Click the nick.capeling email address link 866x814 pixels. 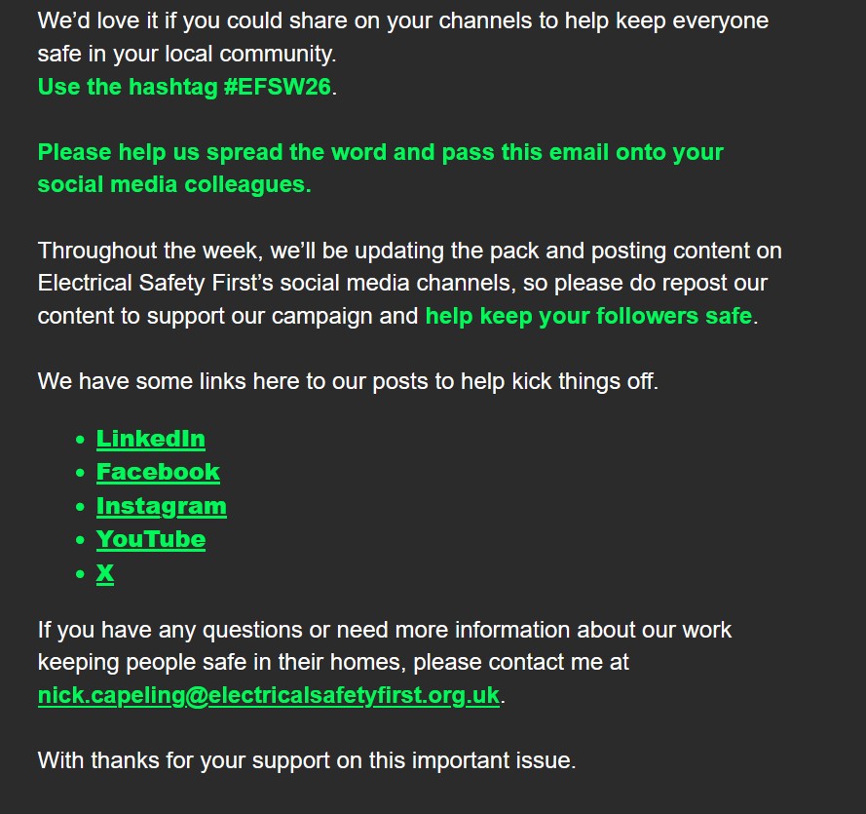click(268, 695)
